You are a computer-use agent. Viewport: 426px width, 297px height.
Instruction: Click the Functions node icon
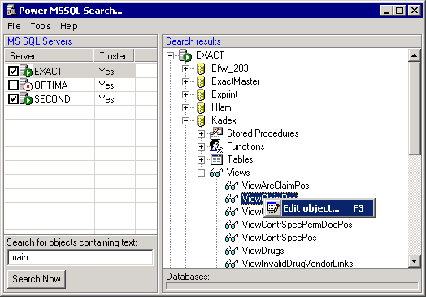(x=216, y=146)
